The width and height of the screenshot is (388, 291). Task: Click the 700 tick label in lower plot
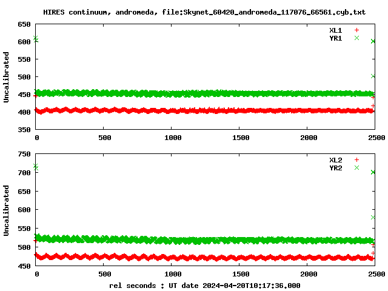click(24, 173)
